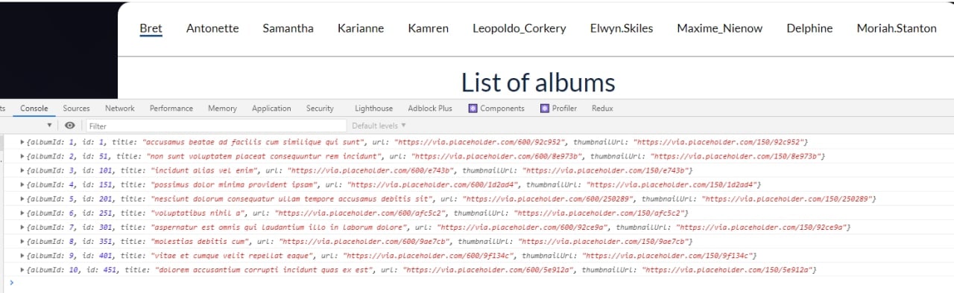This screenshot has width=954, height=293.
Task: Expand the albumId 10 object log
Action: click(22, 269)
